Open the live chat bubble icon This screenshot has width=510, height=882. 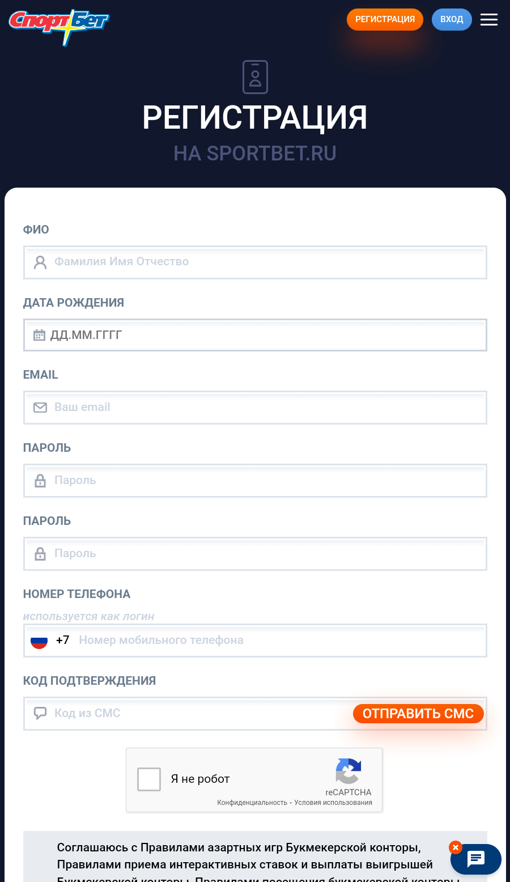(475, 859)
